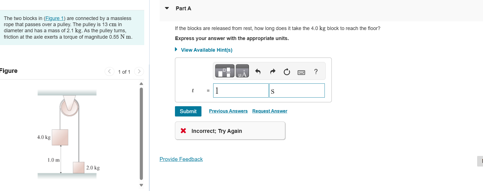Click the time value input field
Image resolution: width=483 pixels, height=191 pixels.
(241, 91)
